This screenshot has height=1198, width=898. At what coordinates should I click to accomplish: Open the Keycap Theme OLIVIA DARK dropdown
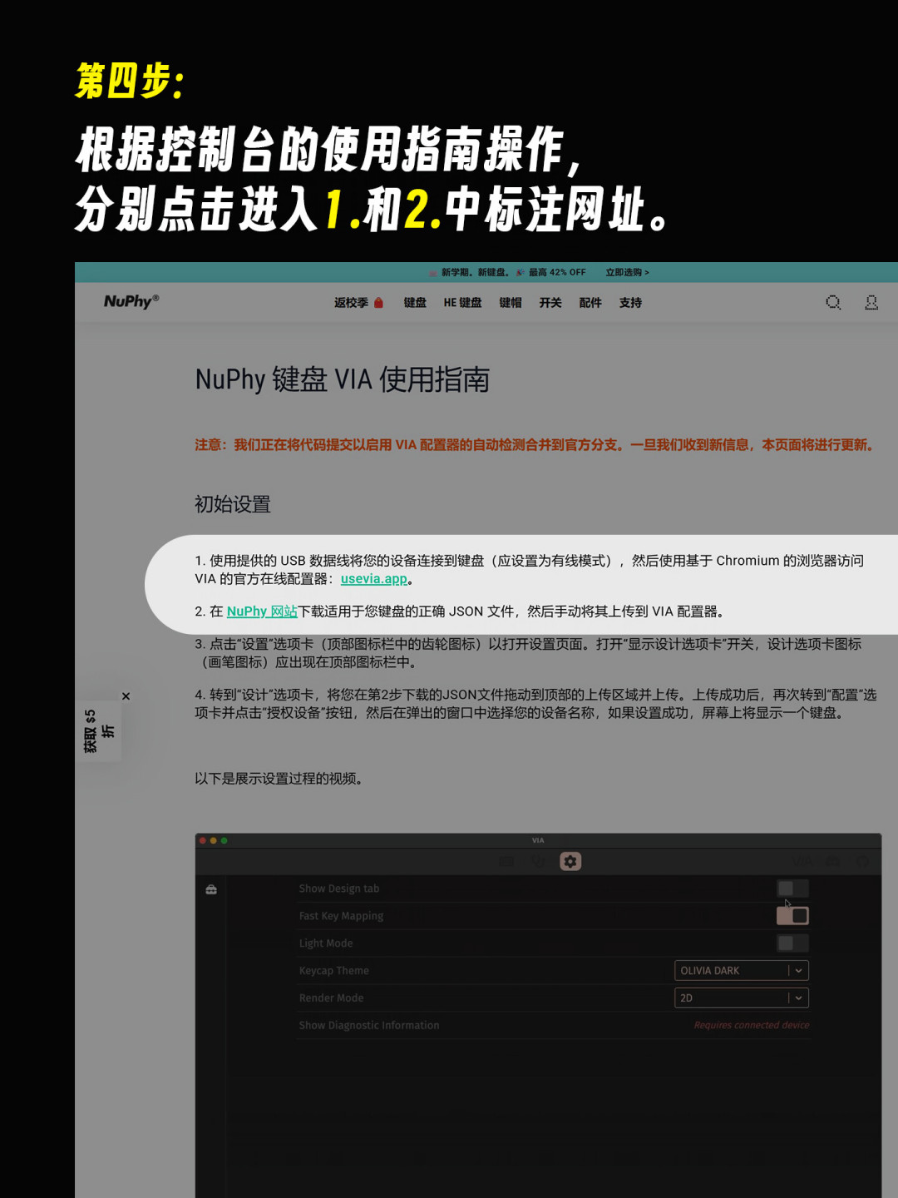(x=742, y=971)
